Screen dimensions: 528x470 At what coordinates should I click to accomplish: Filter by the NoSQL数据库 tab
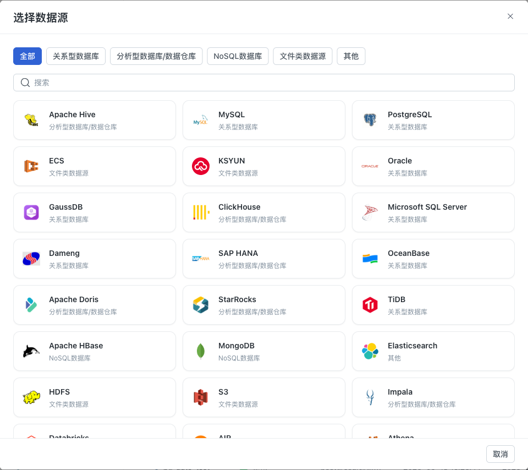238,56
